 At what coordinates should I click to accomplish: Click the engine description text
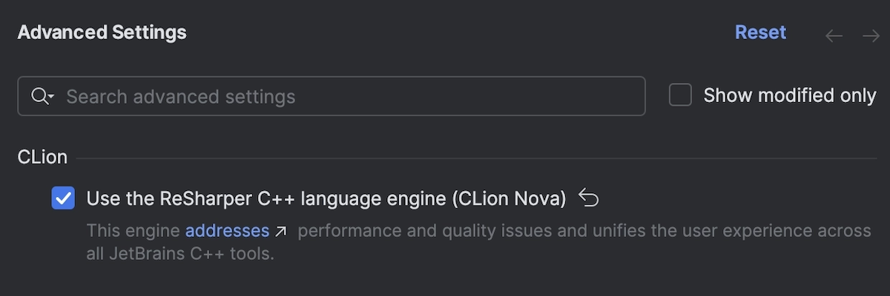(x=133, y=231)
